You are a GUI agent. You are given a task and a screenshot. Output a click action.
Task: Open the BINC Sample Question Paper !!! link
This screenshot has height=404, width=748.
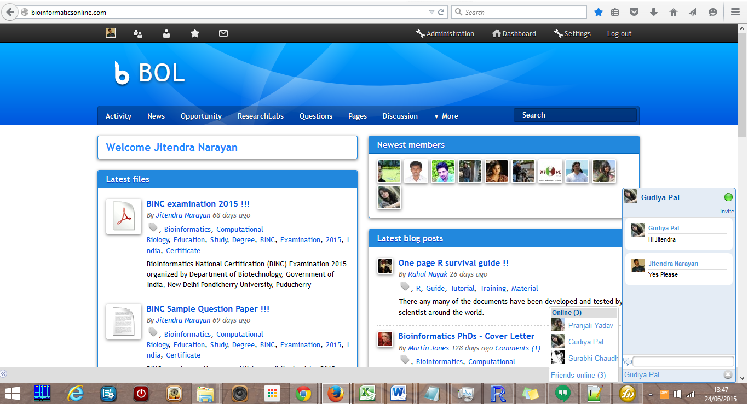[208, 309]
